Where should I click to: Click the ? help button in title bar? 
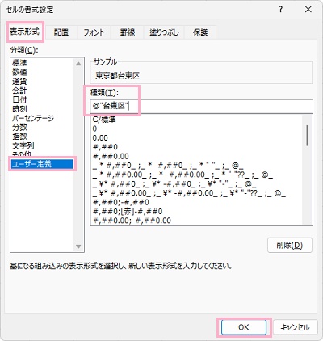(x=281, y=10)
